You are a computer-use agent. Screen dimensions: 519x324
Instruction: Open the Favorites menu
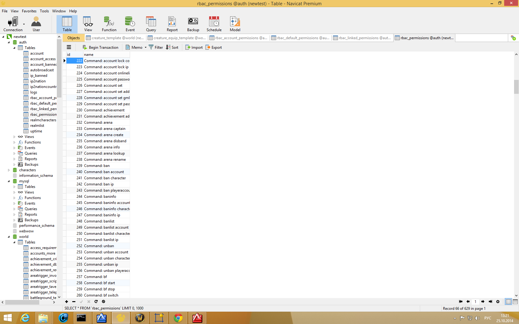click(x=29, y=11)
